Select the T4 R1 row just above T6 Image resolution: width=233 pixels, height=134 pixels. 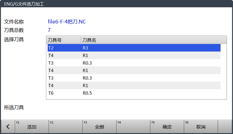coord(134,85)
